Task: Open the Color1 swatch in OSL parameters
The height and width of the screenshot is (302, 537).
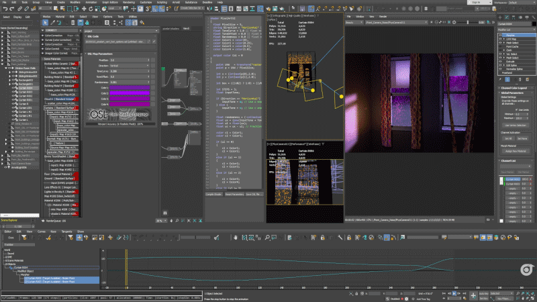Action: (x=130, y=88)
